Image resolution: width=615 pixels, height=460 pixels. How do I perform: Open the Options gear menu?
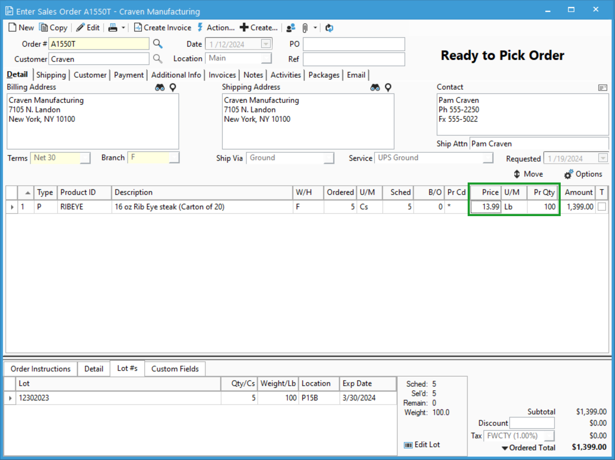tap(583, 174)
